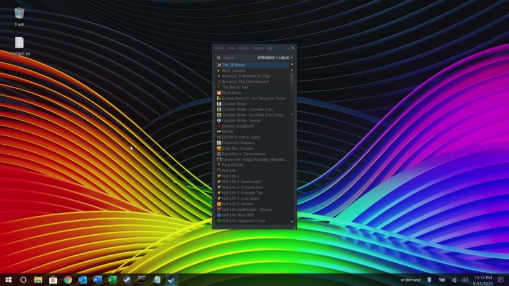Open the Trash desktop icon
The width and height of the screenshot is (509, 286).
pyautogui.click(x=19, y=14)
